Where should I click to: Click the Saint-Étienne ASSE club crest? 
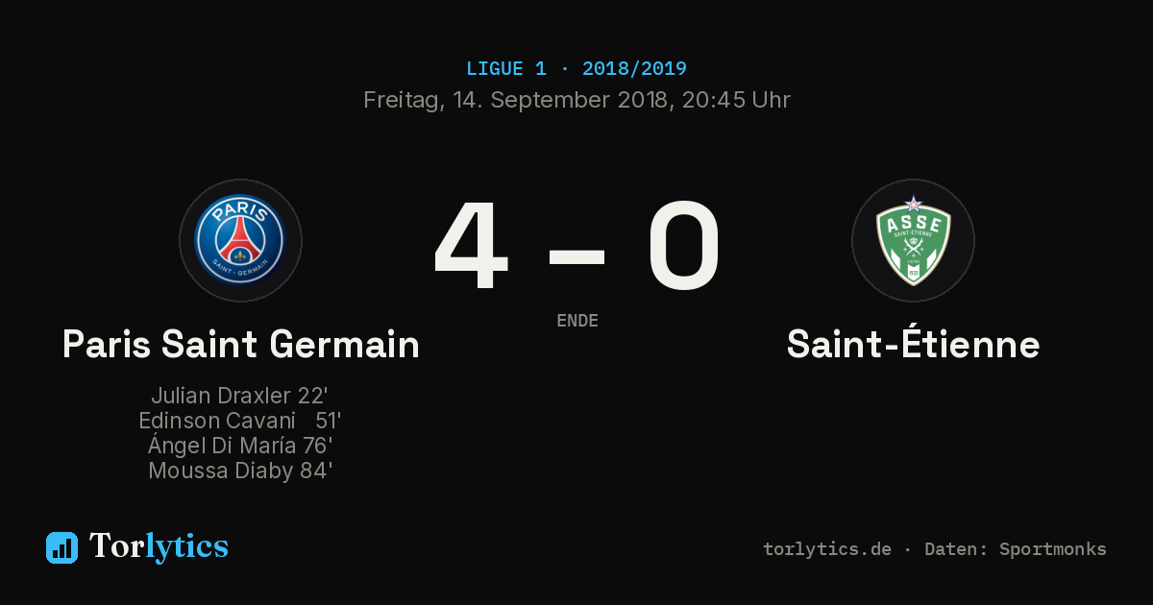[x=913, y=240]
